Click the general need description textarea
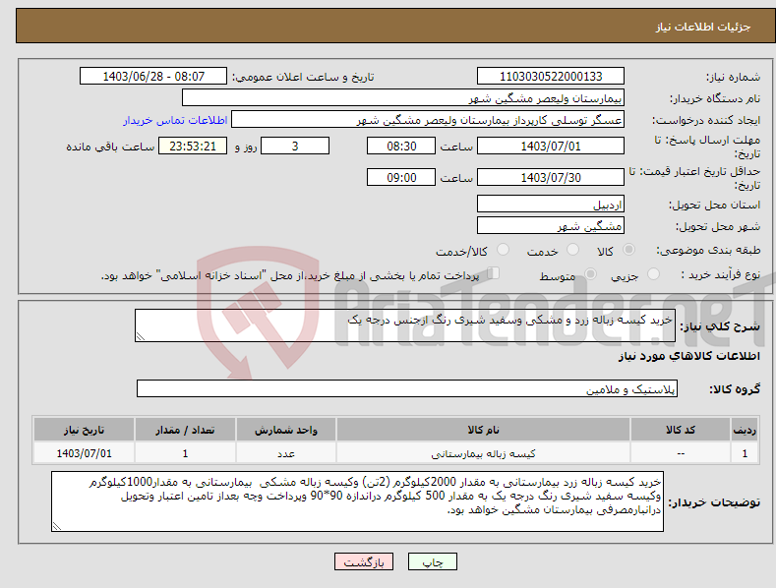 tap(405, 325)
